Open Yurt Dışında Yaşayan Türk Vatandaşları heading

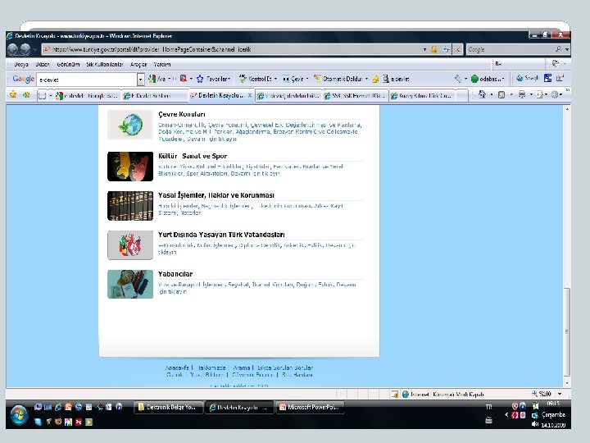[221, 235]
